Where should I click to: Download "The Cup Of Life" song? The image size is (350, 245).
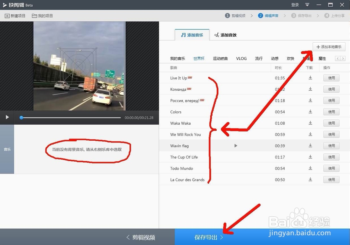[310, 157]
